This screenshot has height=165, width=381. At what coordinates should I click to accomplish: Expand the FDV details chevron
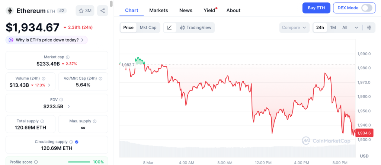68,106
